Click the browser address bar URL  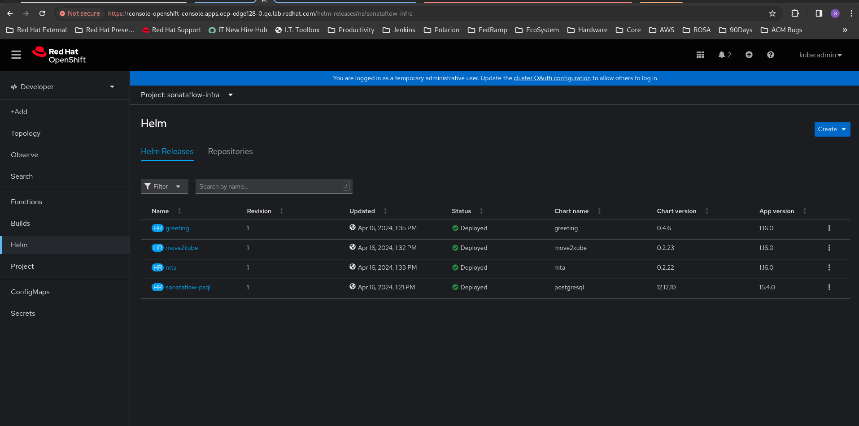pos(260,13)
